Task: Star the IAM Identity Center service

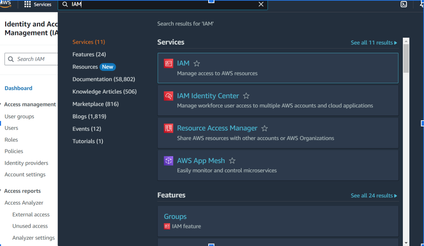Action: [246, 96]
